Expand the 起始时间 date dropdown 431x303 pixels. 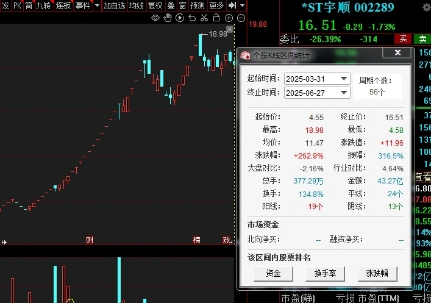point(344,79)
